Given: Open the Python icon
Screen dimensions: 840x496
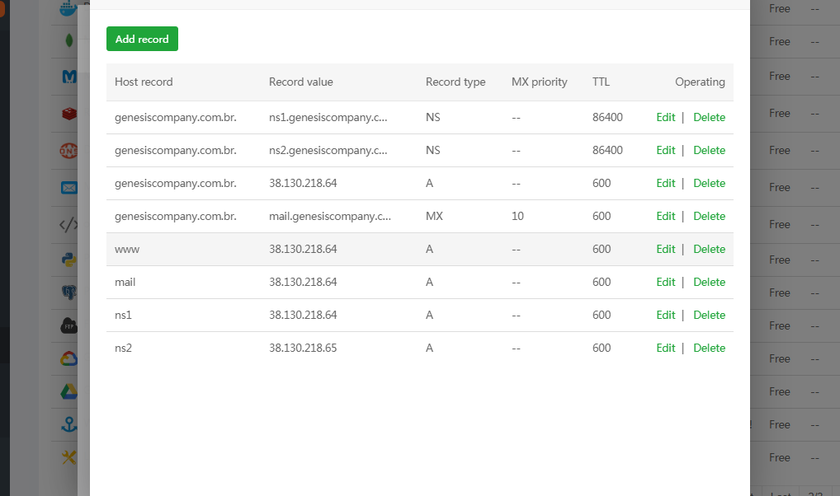Looking at the screenshot, I should [69, 260].
